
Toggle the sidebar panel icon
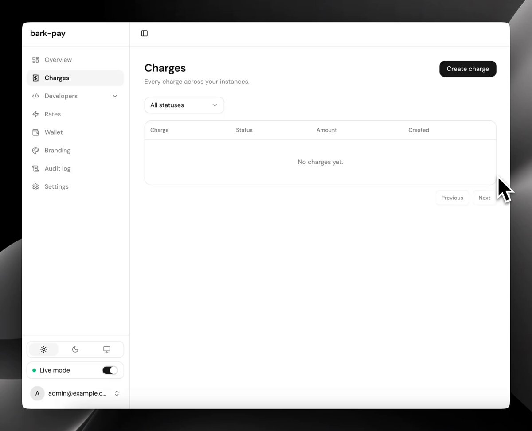144,33
